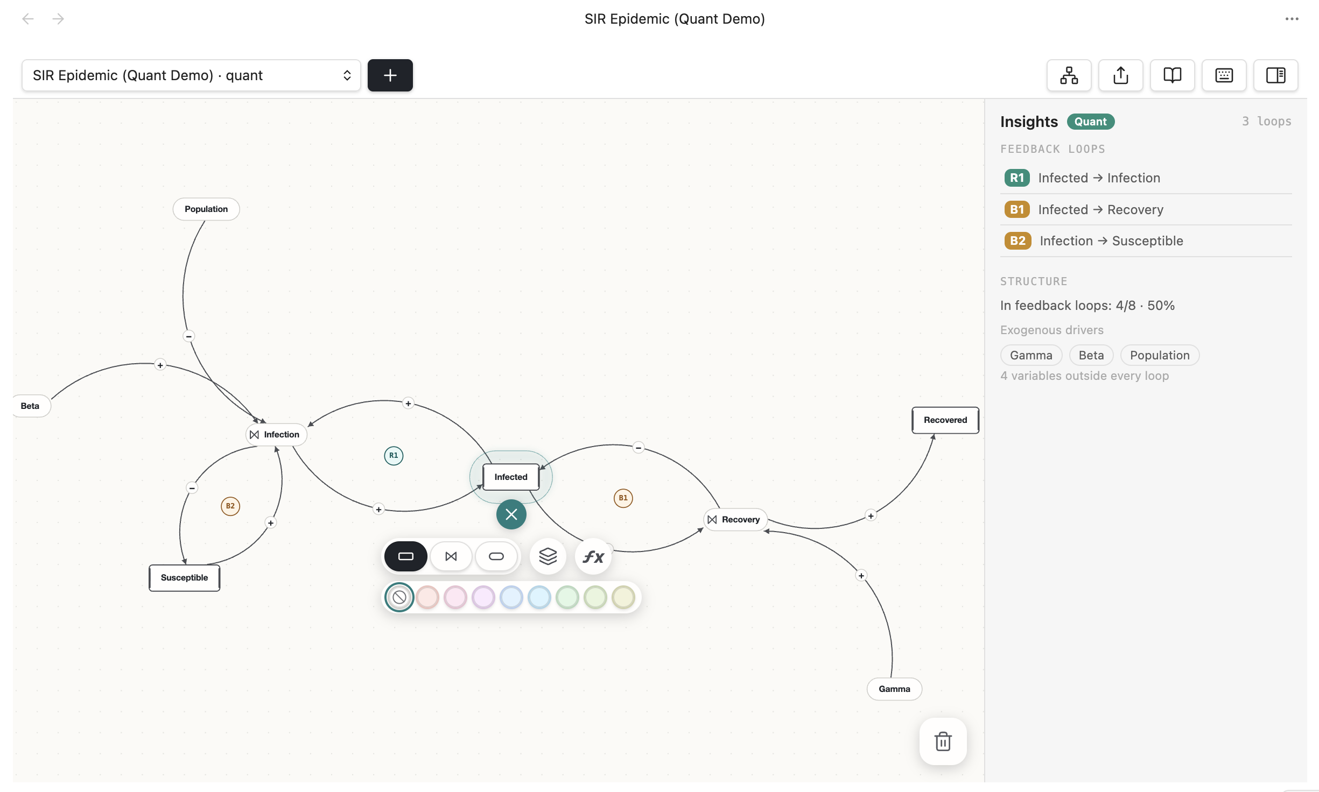The width and height of the screenshot is (1319, 792).
Task: Click the B1 loop marker on canvas
Action: 623,498
